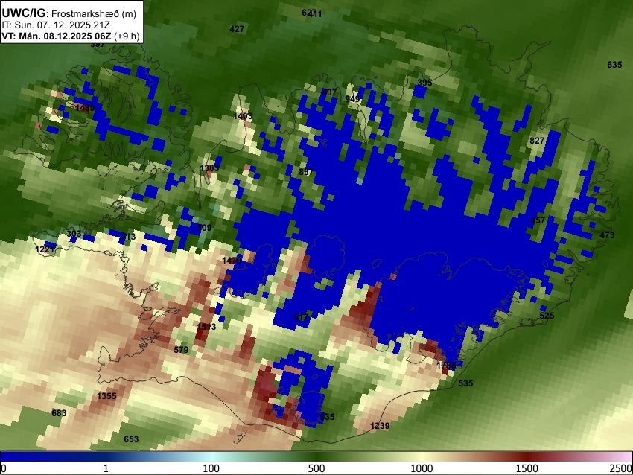Click the 473 value on east coast
This screenshot has height=475, width=633.
(x=607, y=235)
